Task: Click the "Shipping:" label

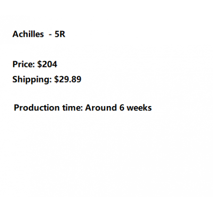Action: [32, 80]
